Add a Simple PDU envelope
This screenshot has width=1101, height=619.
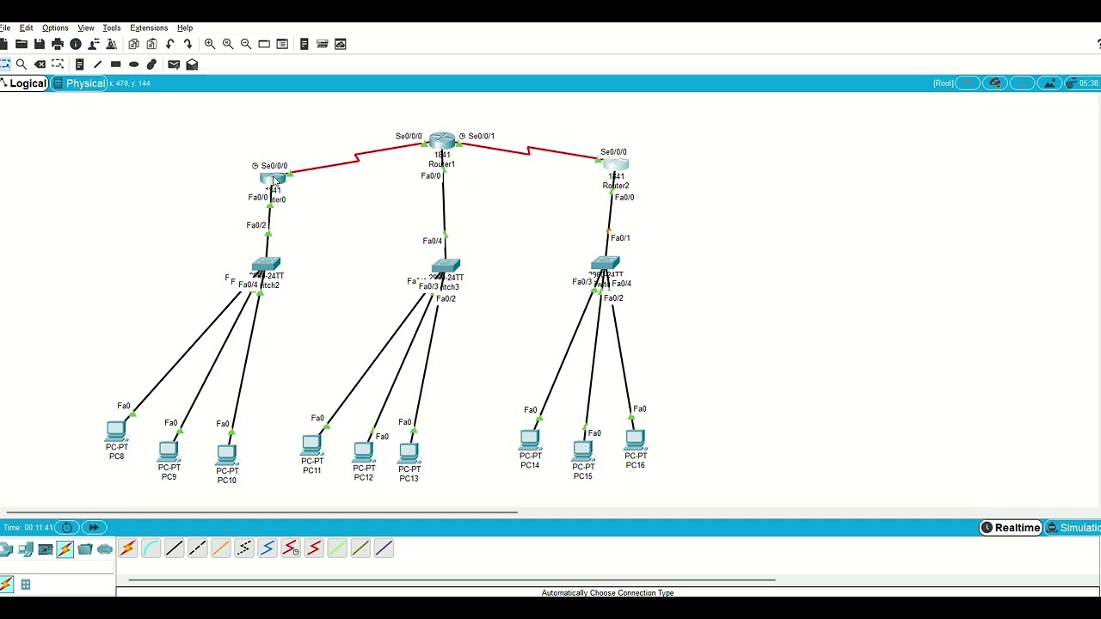coord(174,64)
